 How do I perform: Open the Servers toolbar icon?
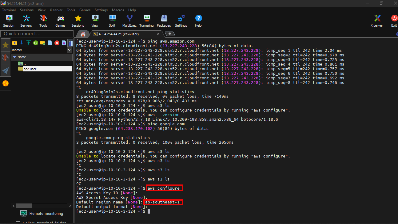(x=26, y=21)
